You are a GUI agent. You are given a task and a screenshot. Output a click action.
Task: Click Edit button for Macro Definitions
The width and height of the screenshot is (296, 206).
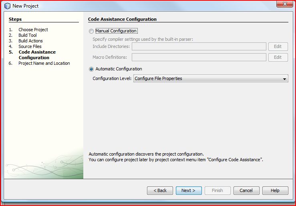(x=278, y=57)
